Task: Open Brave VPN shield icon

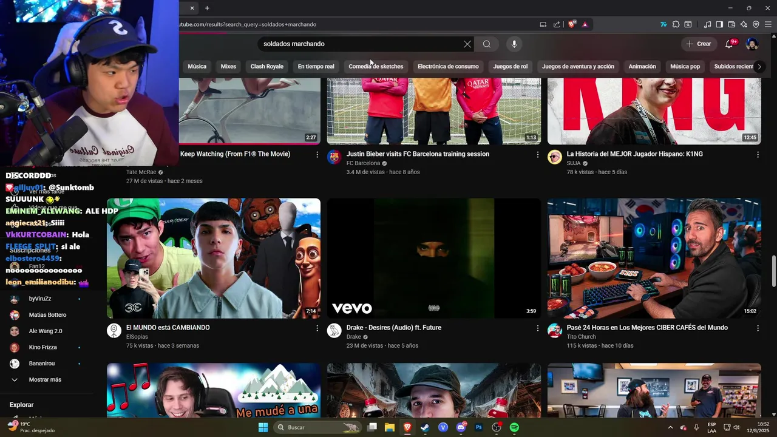Action: click(756, 24)
